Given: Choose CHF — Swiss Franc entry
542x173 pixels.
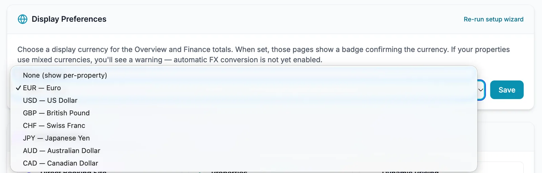Looking at the screenshot, I should point(244,125).
